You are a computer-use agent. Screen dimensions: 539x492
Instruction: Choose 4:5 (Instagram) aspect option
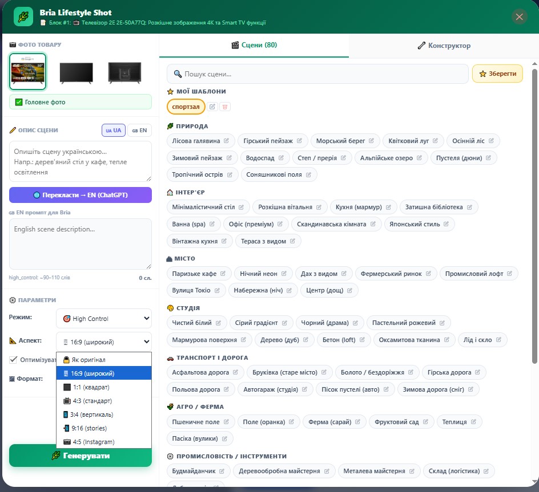104,442
